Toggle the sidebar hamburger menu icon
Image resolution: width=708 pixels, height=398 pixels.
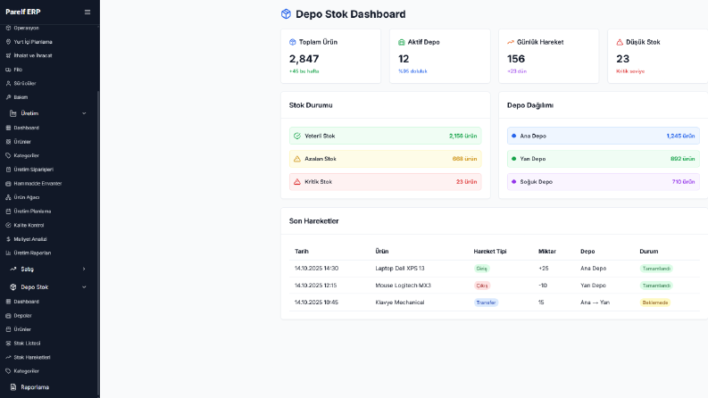coord(87,12)
